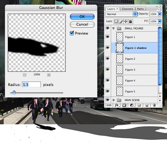Select the Figure 1 layer thumbnail
Image resolution: width=167 pixels, height=151 pixels.
pos(120,37)
